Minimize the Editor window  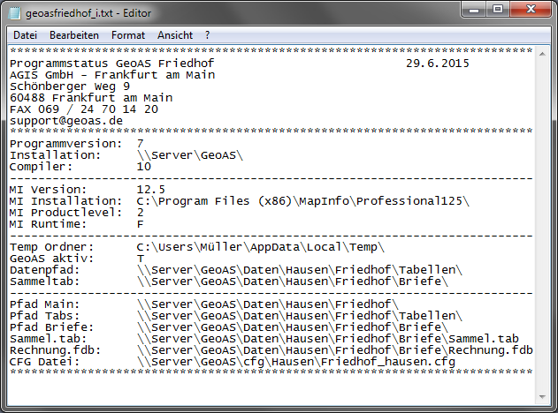[474, 10]
